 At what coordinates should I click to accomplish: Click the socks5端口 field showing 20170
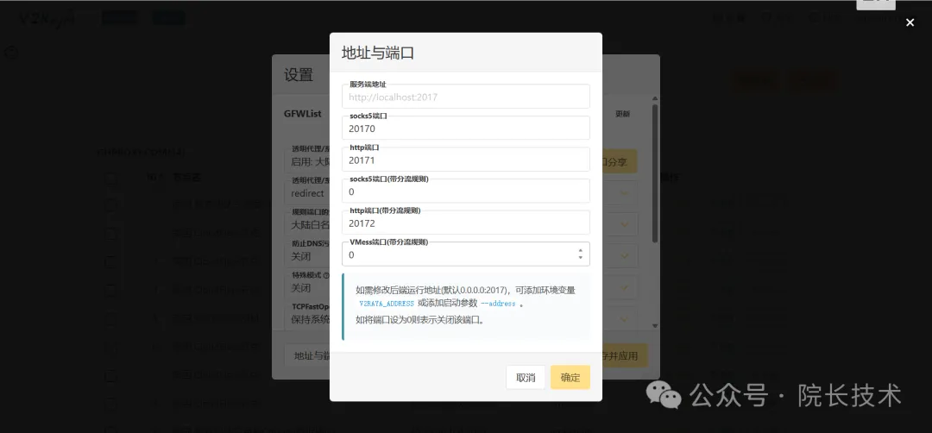[466, 129]
